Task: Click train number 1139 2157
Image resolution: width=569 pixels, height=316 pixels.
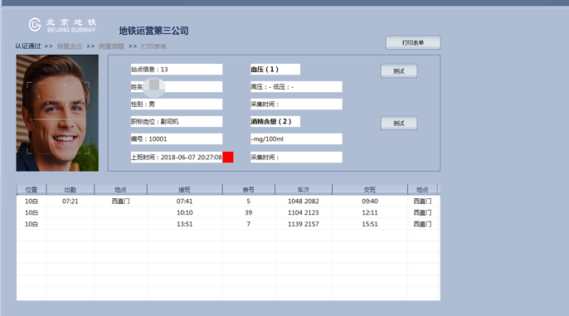Action: pos(304,224)
